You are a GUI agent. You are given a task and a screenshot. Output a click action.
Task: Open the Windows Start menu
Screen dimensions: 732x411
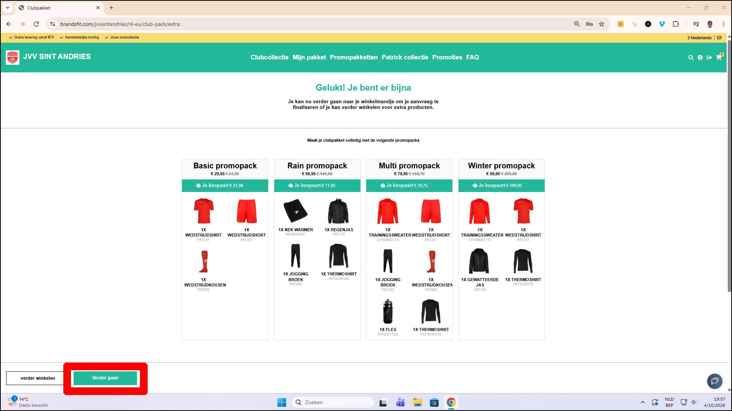pyautogui.click(x=282, y=402)
